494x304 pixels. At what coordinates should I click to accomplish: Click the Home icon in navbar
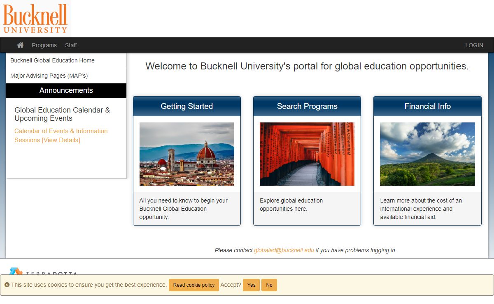pyautogui.click(x=20, y=45)
